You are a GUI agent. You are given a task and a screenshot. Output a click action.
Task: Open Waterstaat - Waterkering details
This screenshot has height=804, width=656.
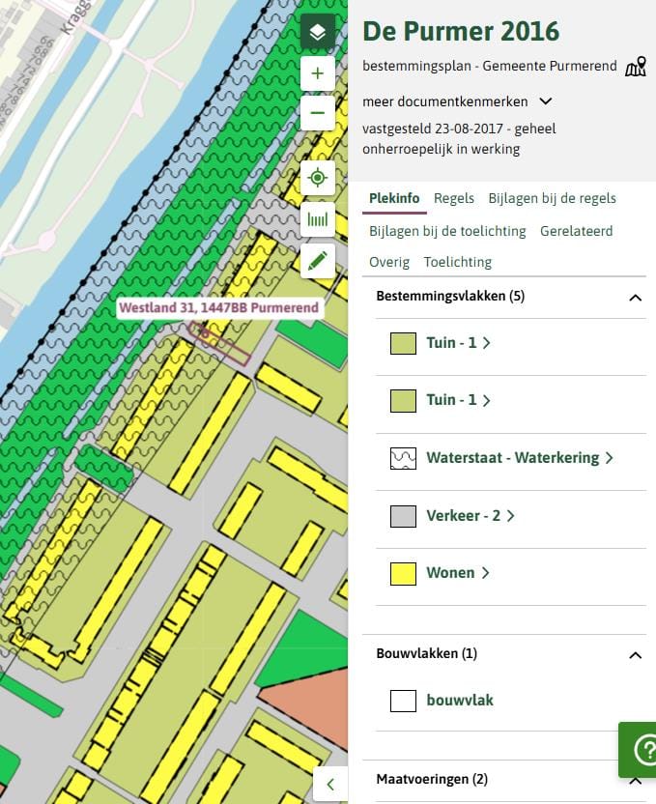519,458
